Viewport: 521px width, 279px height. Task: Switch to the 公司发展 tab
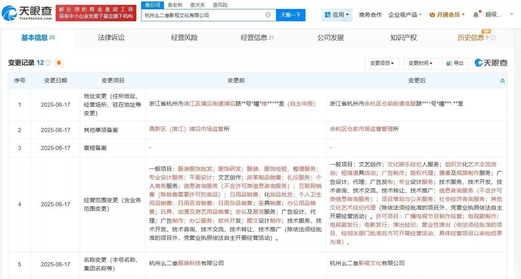[331, 38]
